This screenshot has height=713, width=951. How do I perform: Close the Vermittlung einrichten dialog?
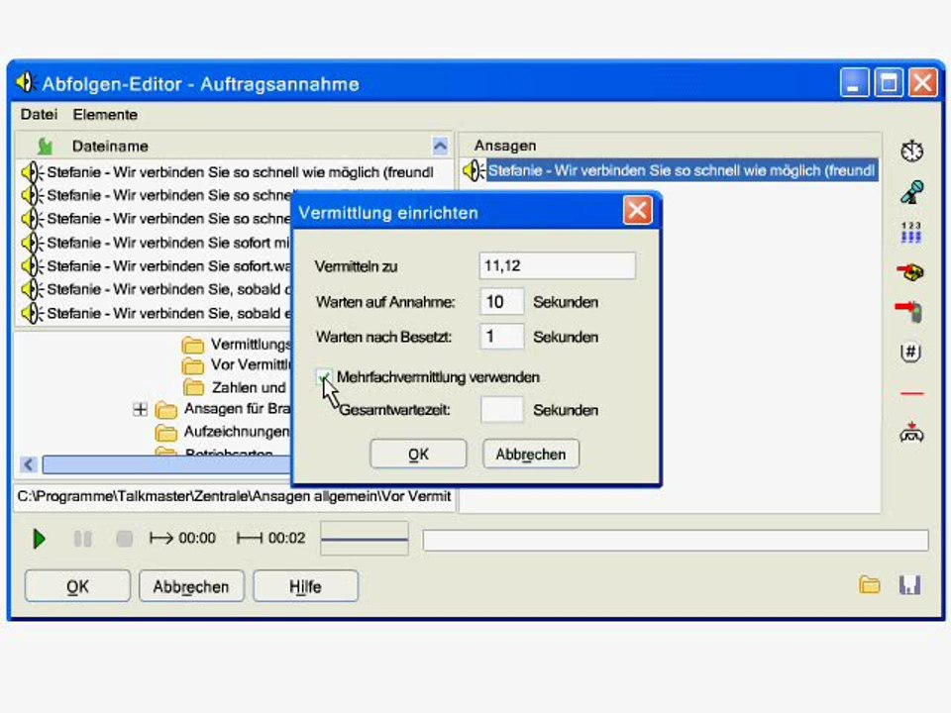[x=637, y=211]
